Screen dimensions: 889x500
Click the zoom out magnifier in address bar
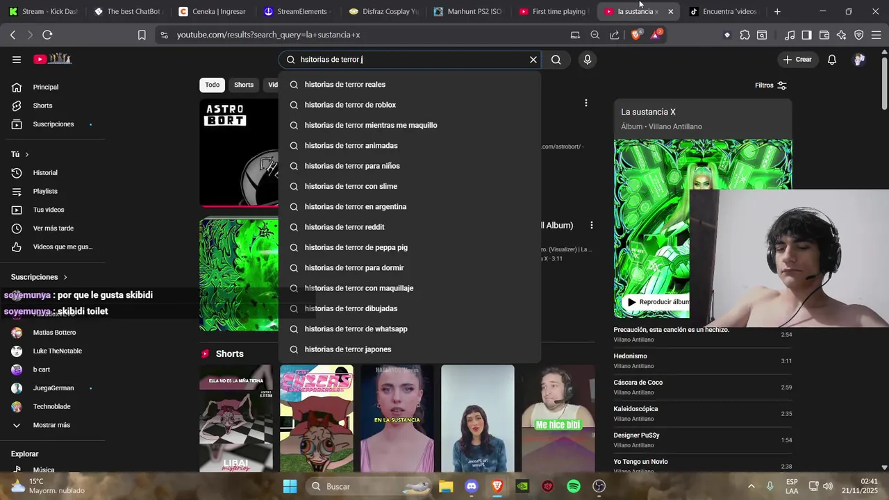pos(595,35)
